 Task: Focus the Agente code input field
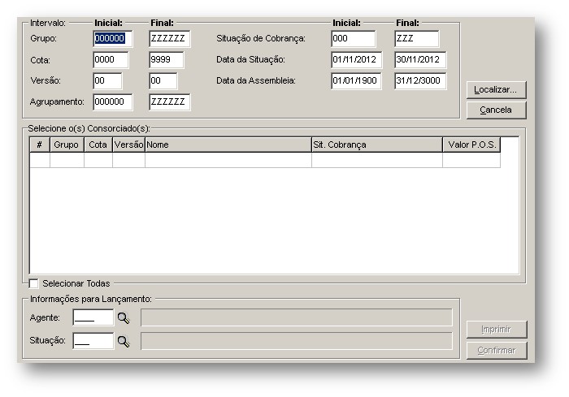tap(93, 318)
